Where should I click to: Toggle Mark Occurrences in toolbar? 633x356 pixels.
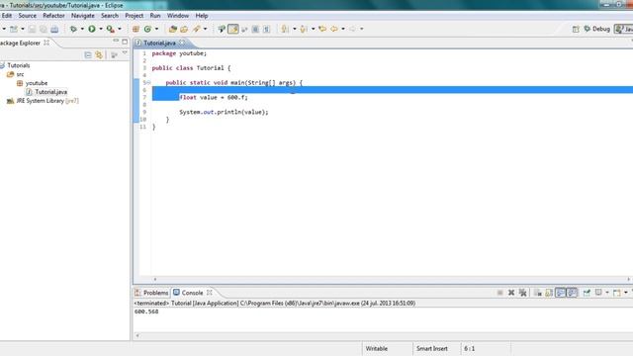(233, 29)
